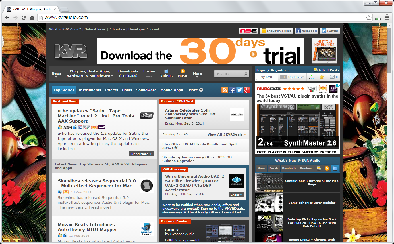Open the What is KVR Audio? link
This screenshot has width=394, height=244.
click(x=65, y=29)
